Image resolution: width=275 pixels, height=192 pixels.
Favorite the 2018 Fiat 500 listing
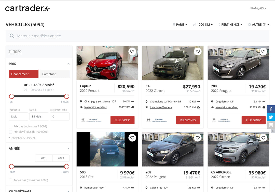[x=132, y=138]
